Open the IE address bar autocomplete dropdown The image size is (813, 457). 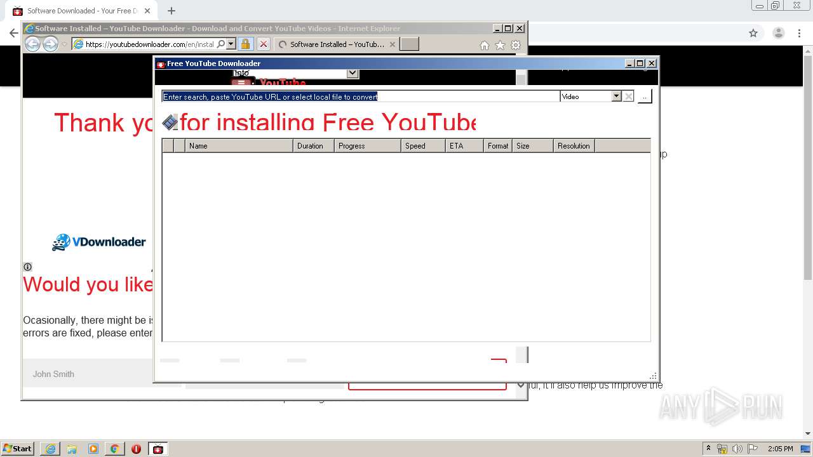[231, 44]
